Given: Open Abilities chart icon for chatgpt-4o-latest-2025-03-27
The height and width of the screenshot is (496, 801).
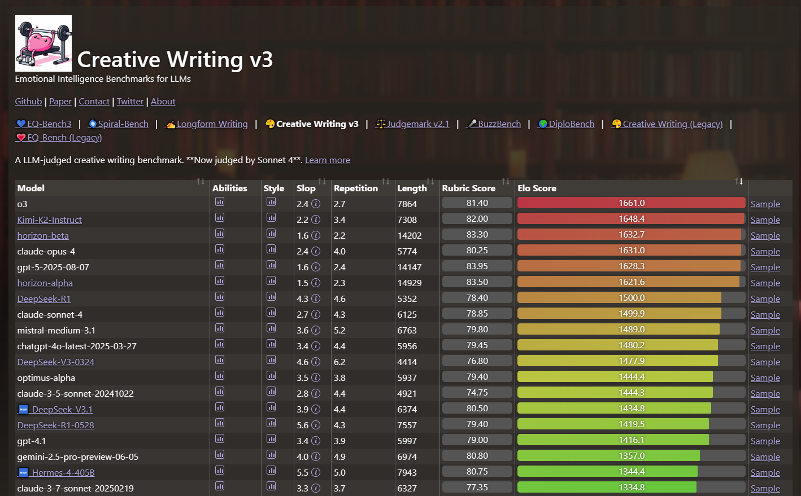Looking at the screenshot, I should pos(220,344).
